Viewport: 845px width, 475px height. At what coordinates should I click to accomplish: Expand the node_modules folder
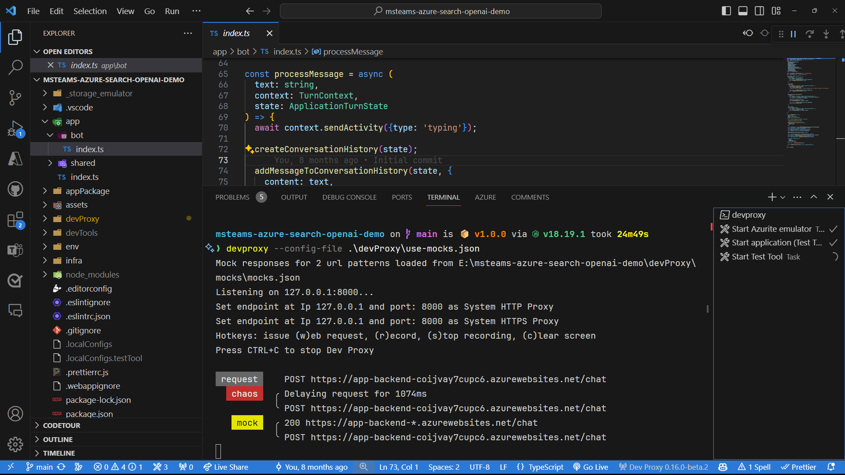coord(44,274)
